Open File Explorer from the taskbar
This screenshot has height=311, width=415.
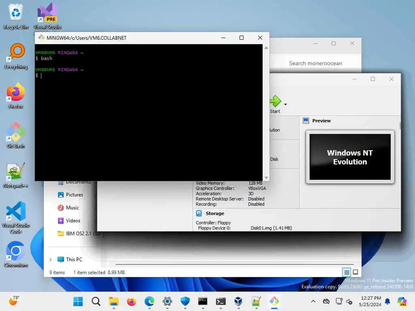tap(114, 301)
